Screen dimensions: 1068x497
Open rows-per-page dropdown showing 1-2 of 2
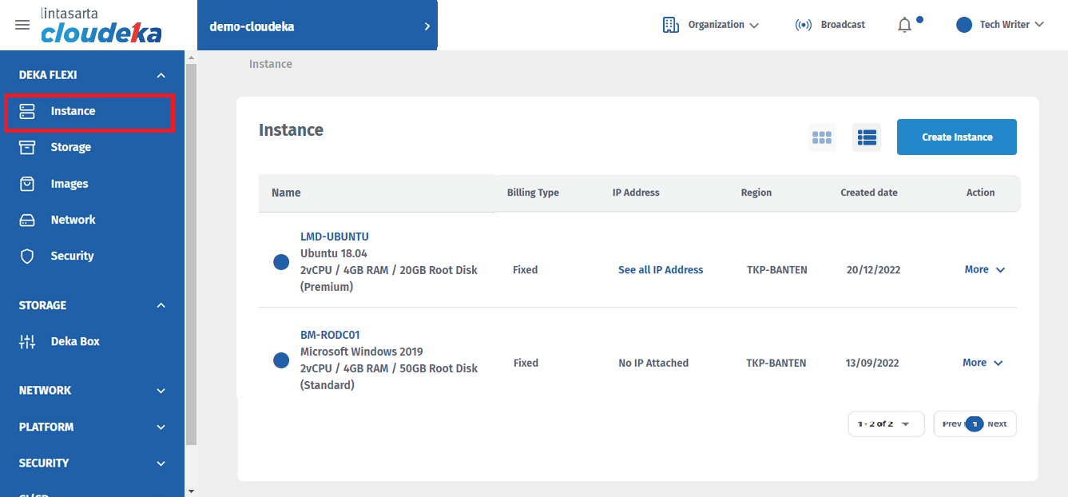(x=885, y=423)
